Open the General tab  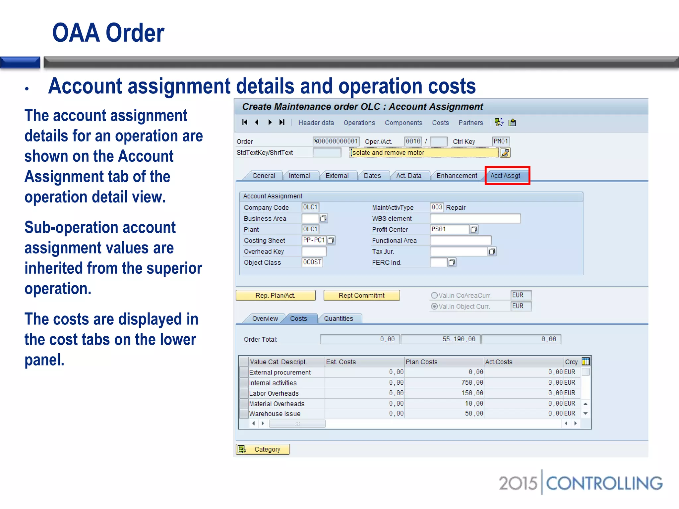264,176
